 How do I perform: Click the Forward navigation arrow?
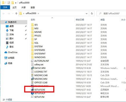[9, 14]
